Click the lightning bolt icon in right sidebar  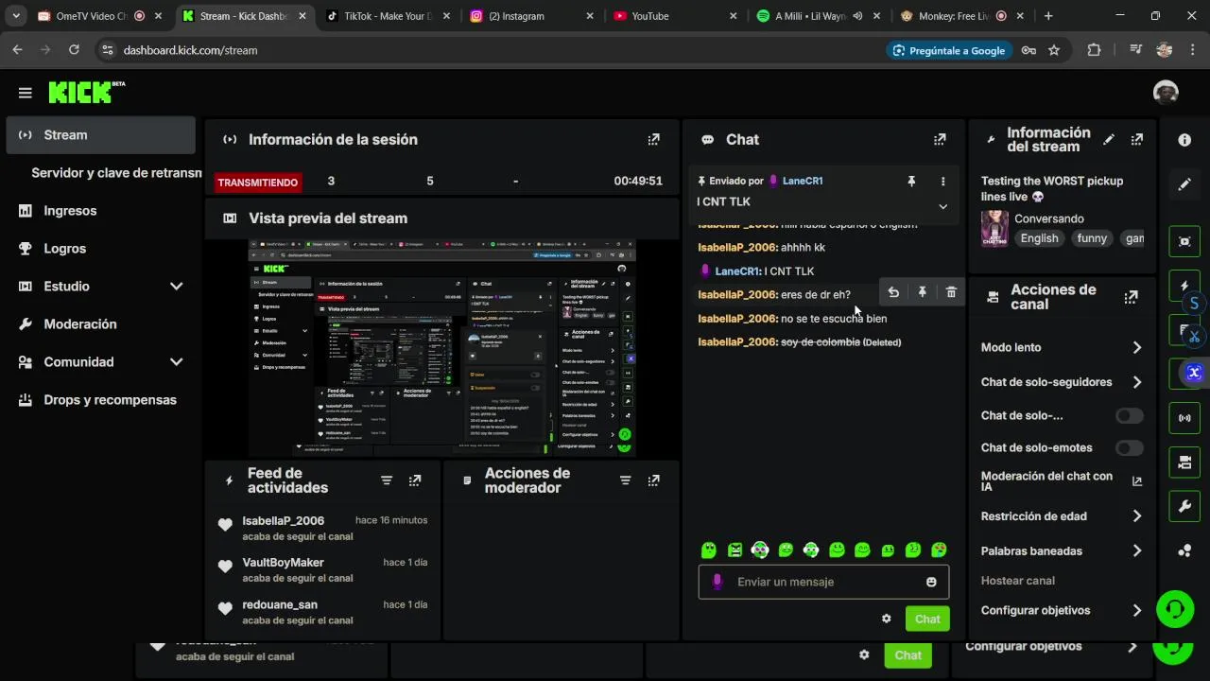tap(1184, 286)
